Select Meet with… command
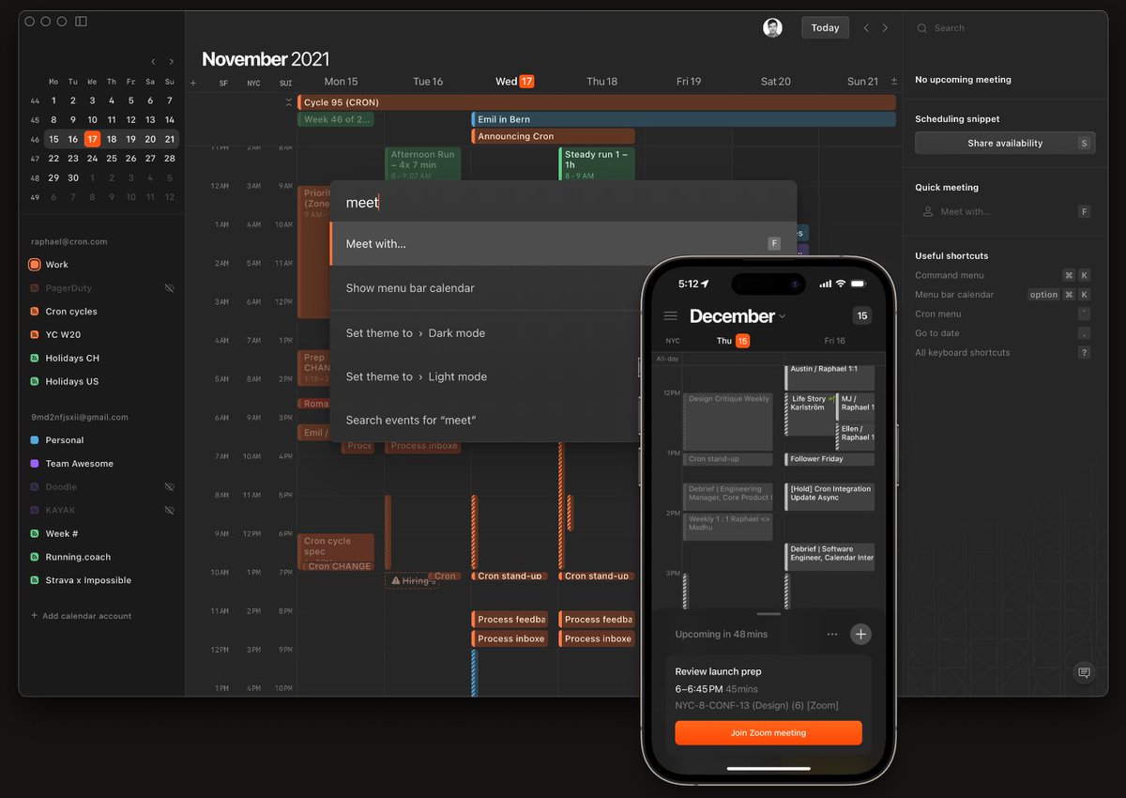Image resolution: width=1126 pixels, height=798 pixels. click(563, 244)
